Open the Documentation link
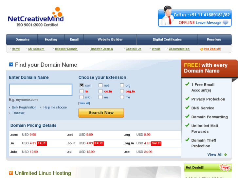 pyautogui.click(x=179, y=49)
